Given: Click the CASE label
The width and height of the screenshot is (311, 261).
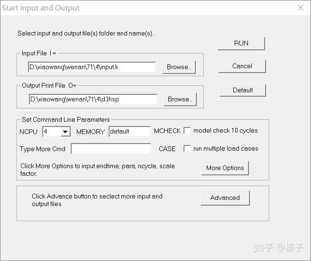Looking at the screenshot, I should pyautogui.click(x=167, y=149).
